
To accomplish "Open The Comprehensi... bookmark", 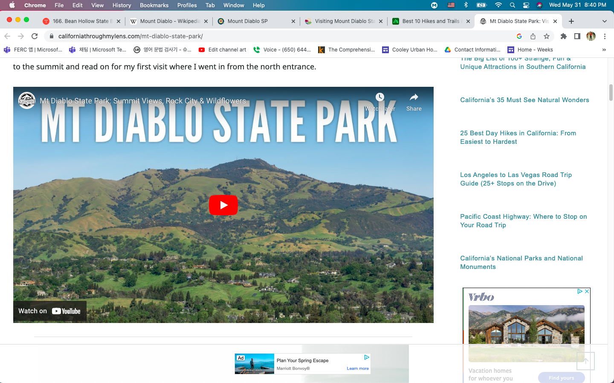I will (x=347, y=50).
